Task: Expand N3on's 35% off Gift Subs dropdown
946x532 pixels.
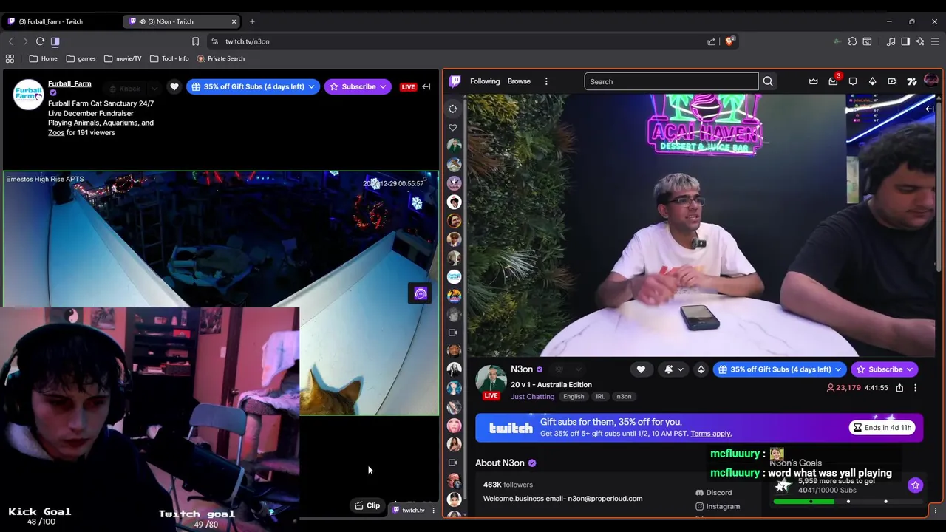Action: [838, 369]
